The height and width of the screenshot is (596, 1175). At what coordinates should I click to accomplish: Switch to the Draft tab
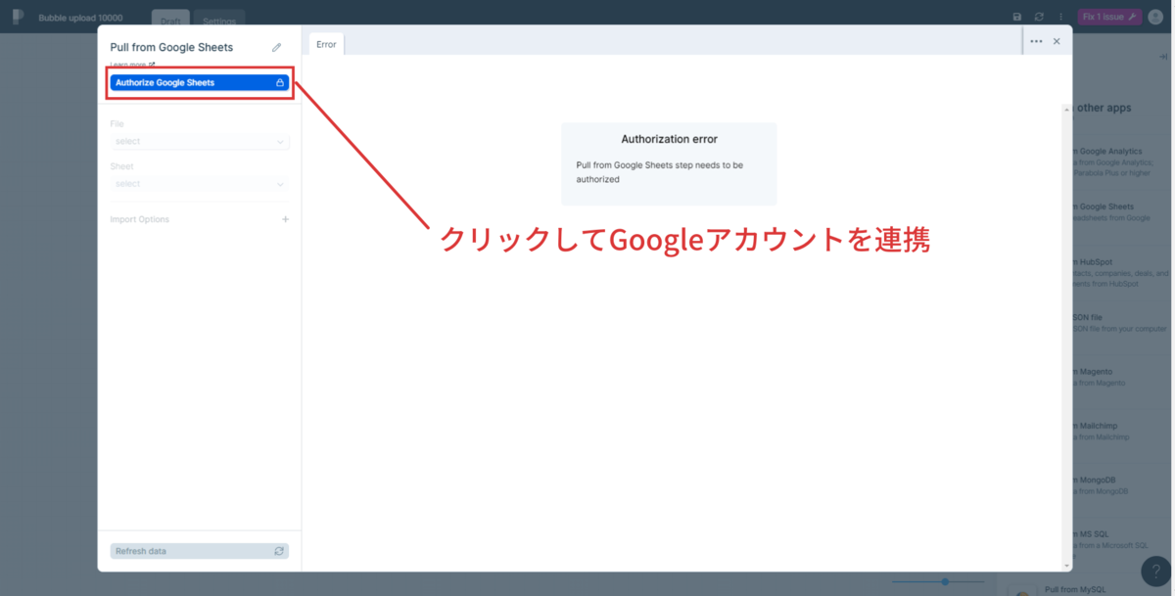(170, 21)
